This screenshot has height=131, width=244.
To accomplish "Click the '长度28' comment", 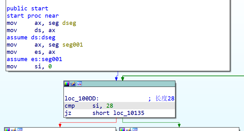I will click(165, 99).
